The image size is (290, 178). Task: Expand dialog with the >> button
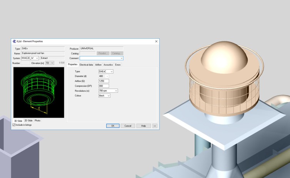coord(155,125)
